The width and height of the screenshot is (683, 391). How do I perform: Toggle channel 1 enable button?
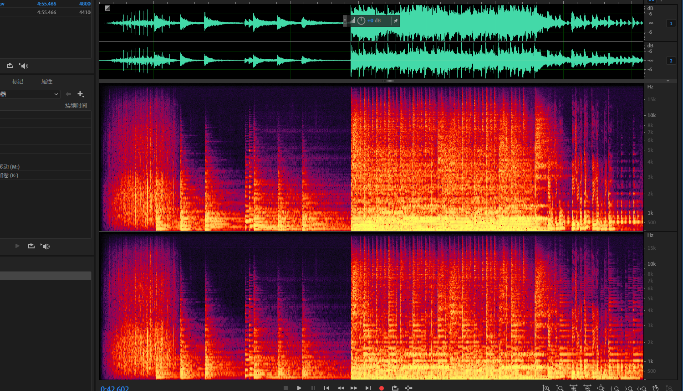pos(671,23)
